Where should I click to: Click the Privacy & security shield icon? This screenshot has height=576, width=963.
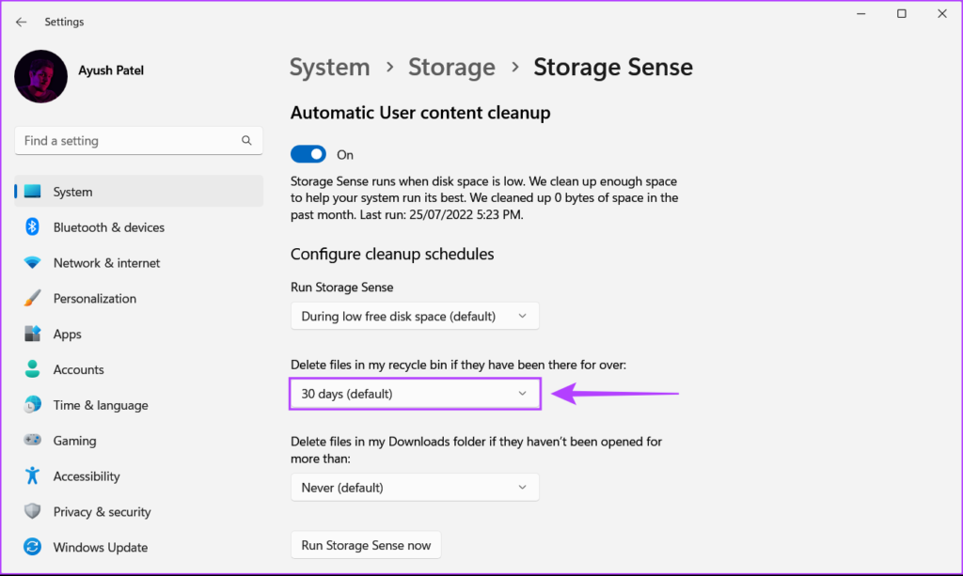[32, 512]
